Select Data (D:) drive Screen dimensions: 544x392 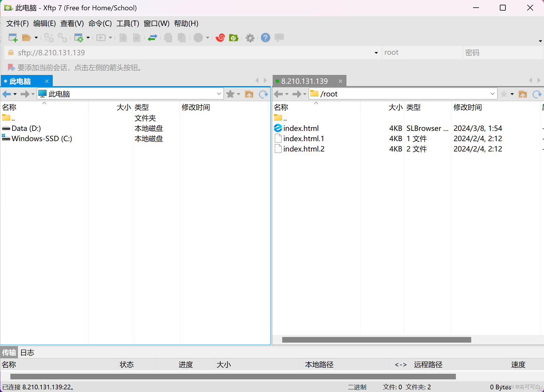pos(26,129)
